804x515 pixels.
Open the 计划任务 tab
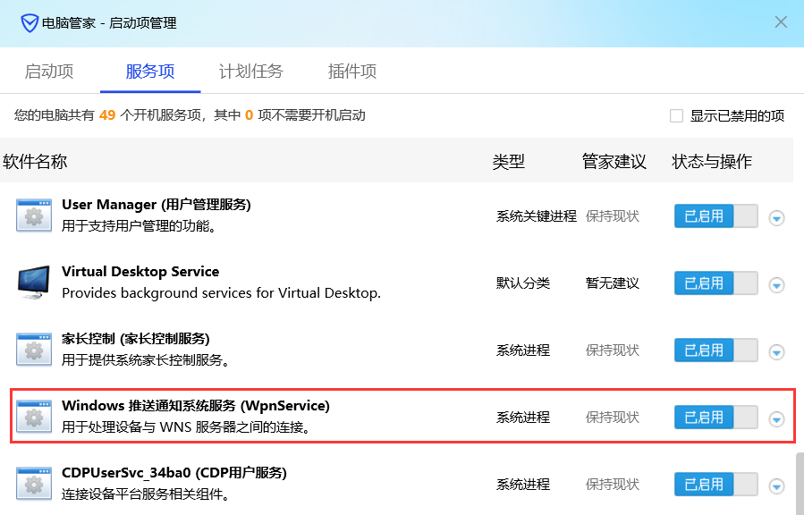pos(251,71)
